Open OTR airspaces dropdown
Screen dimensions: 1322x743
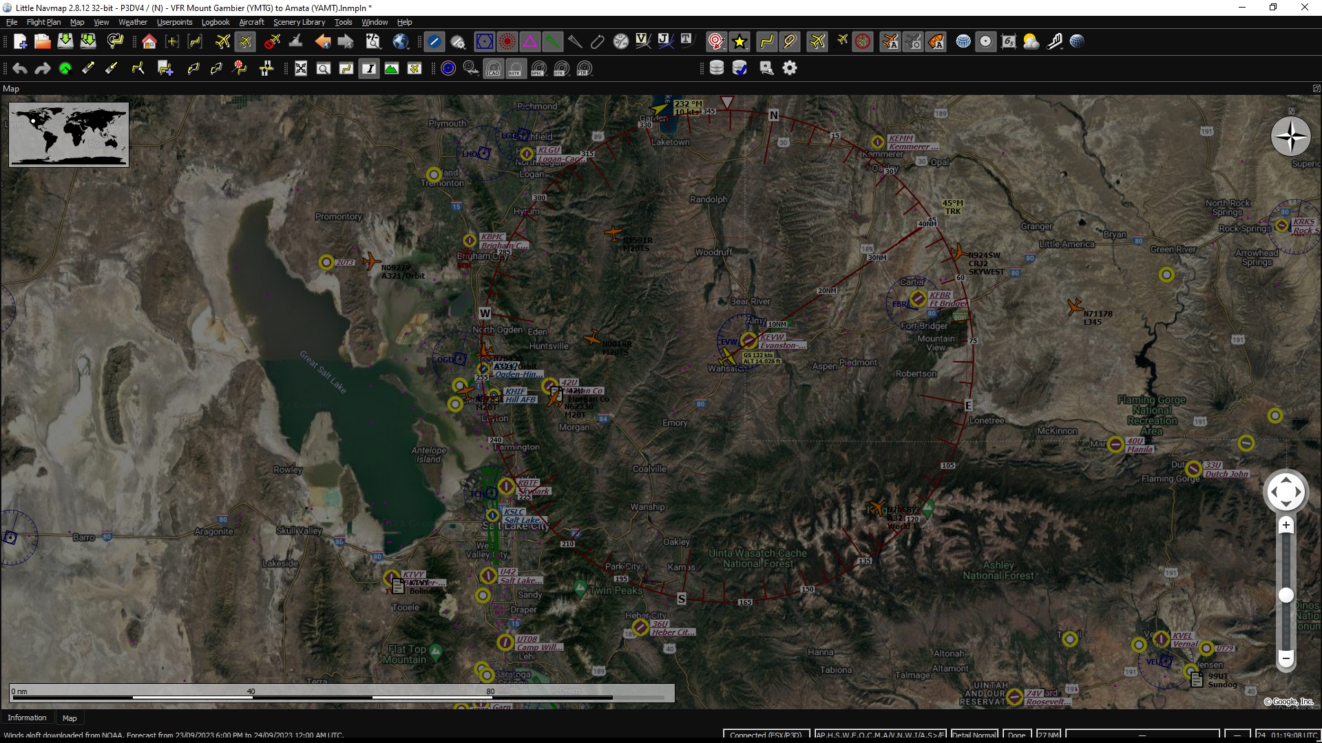(561, 69)
